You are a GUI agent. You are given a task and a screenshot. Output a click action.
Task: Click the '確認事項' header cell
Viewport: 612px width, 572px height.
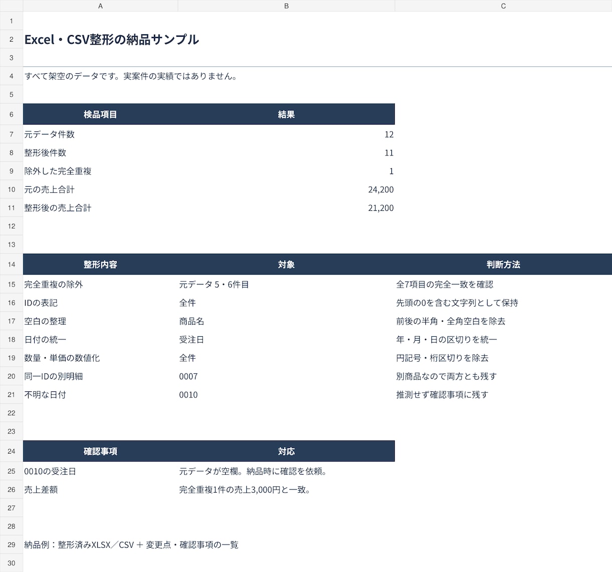(100, 451)
